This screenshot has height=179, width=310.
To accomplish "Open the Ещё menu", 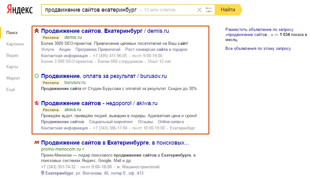I will [11, 89].
